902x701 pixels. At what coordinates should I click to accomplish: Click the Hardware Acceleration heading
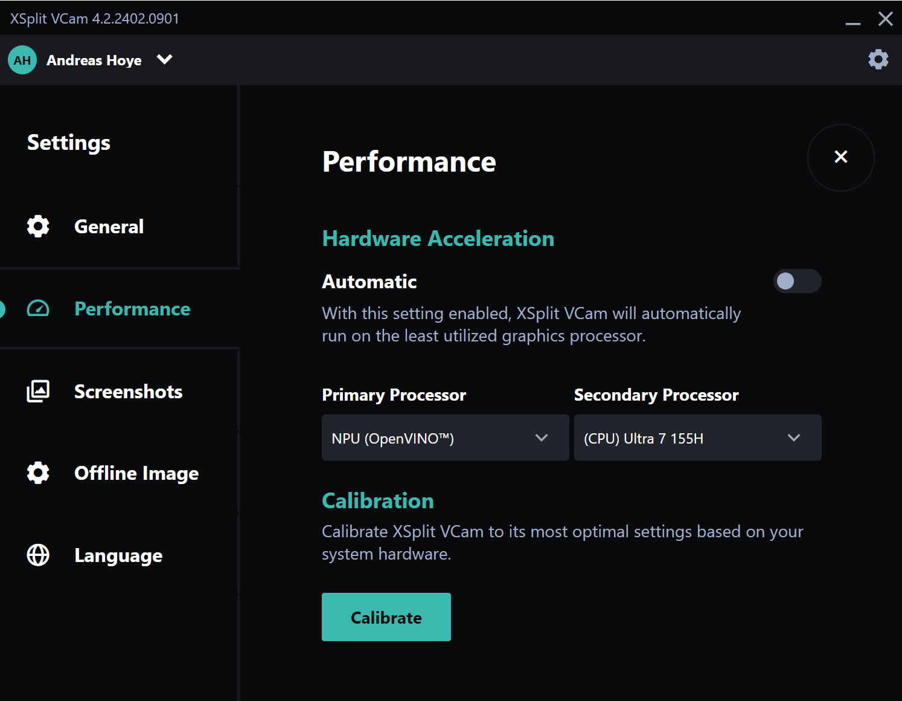(438, 239)
